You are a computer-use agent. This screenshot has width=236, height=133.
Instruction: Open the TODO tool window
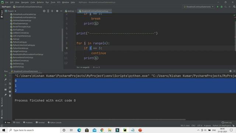pyautogui.click(x=17, y=122)
